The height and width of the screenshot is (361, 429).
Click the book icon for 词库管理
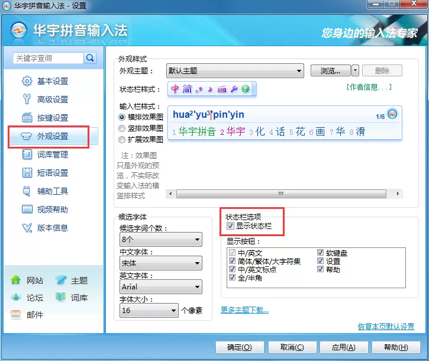(27, 154)
